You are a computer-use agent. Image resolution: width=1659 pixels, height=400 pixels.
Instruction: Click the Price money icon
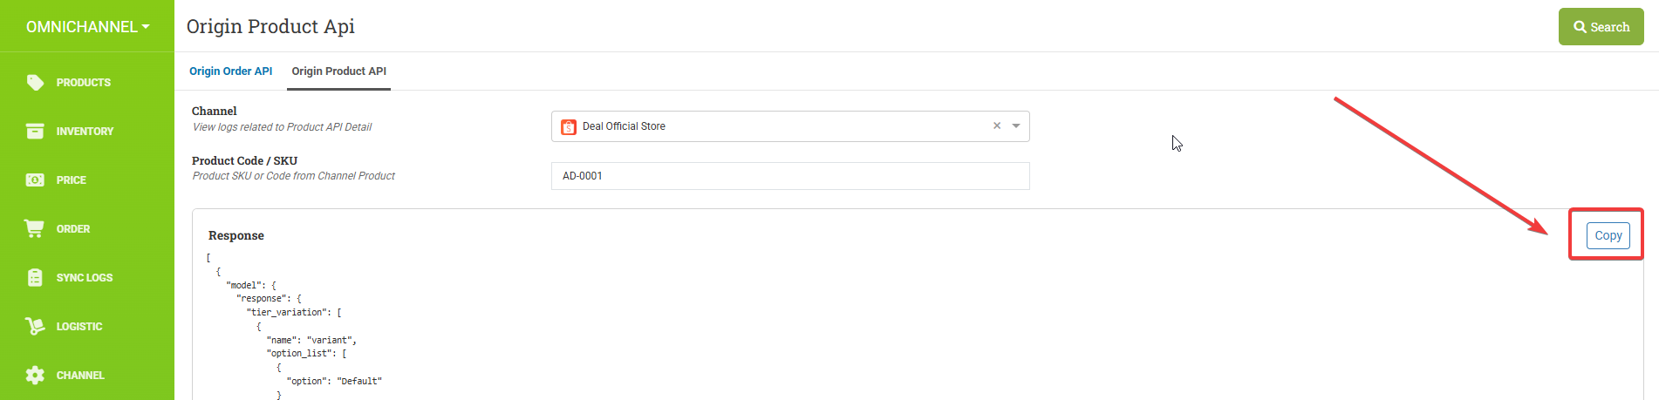(x=35, y=180)
